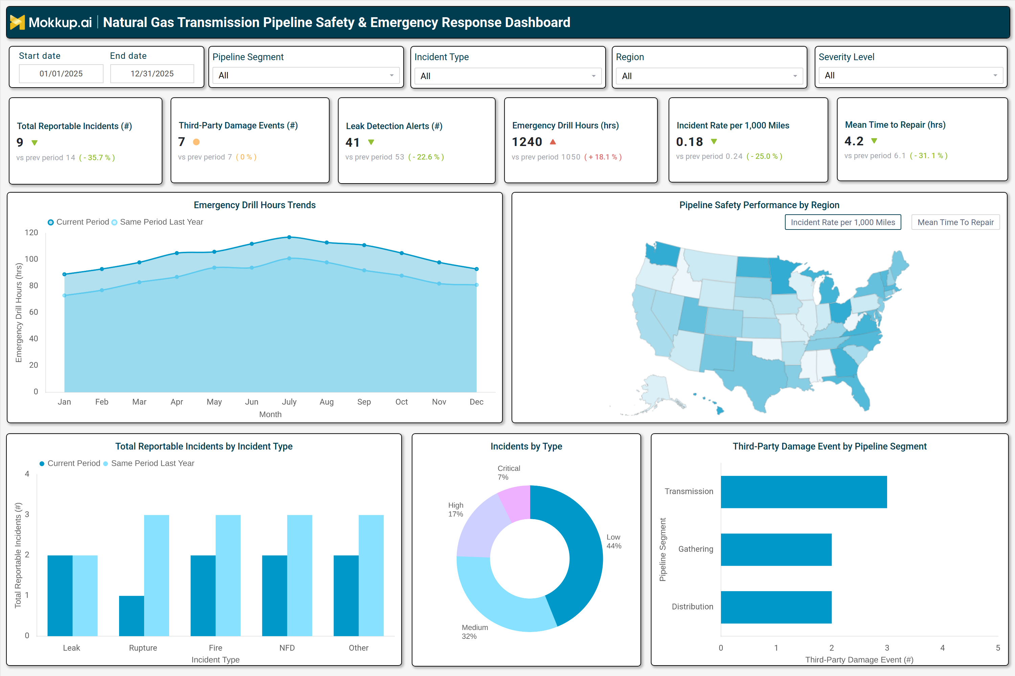Click the End date field 12/31/2025
Image resolution: width=1015 pixels, height=676 pixels.
pos(152,74)
